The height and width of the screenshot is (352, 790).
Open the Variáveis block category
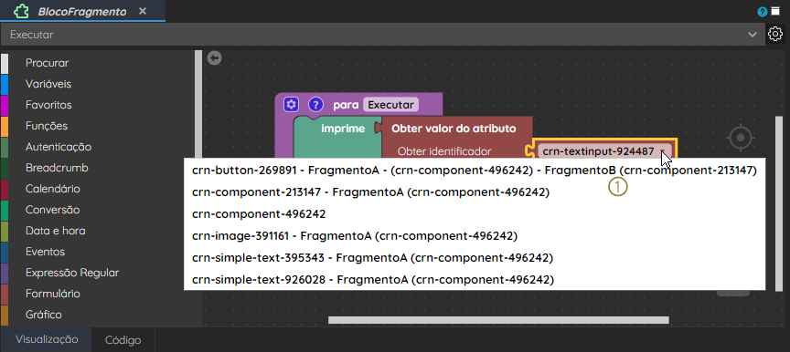coord(48,84)
